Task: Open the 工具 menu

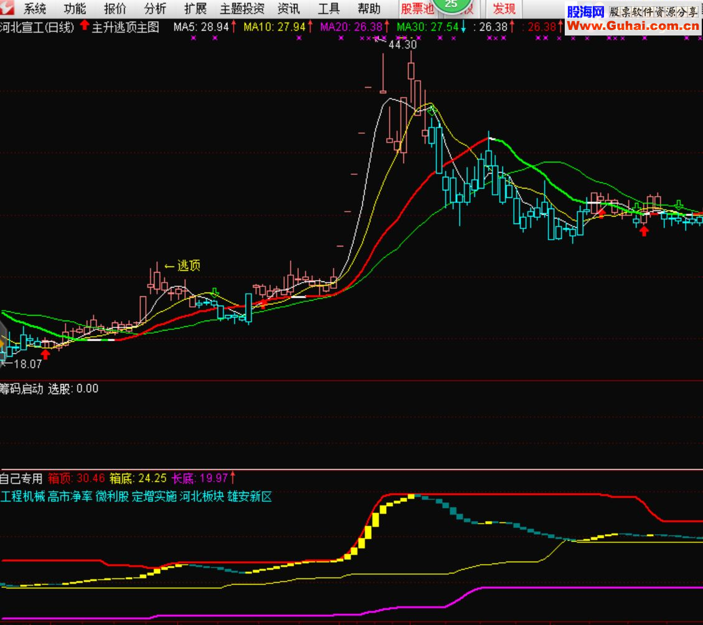Action: [x=329, y=9]
